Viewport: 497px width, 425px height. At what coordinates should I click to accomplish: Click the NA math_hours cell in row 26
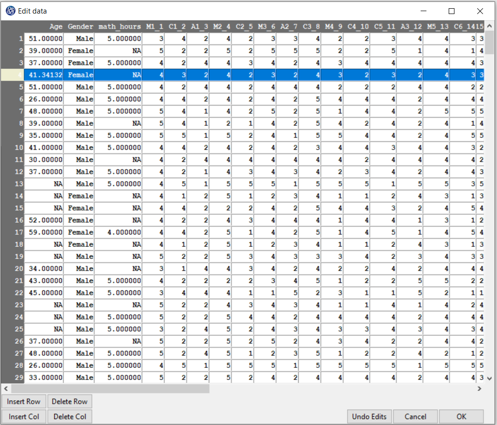pos(118,341)
